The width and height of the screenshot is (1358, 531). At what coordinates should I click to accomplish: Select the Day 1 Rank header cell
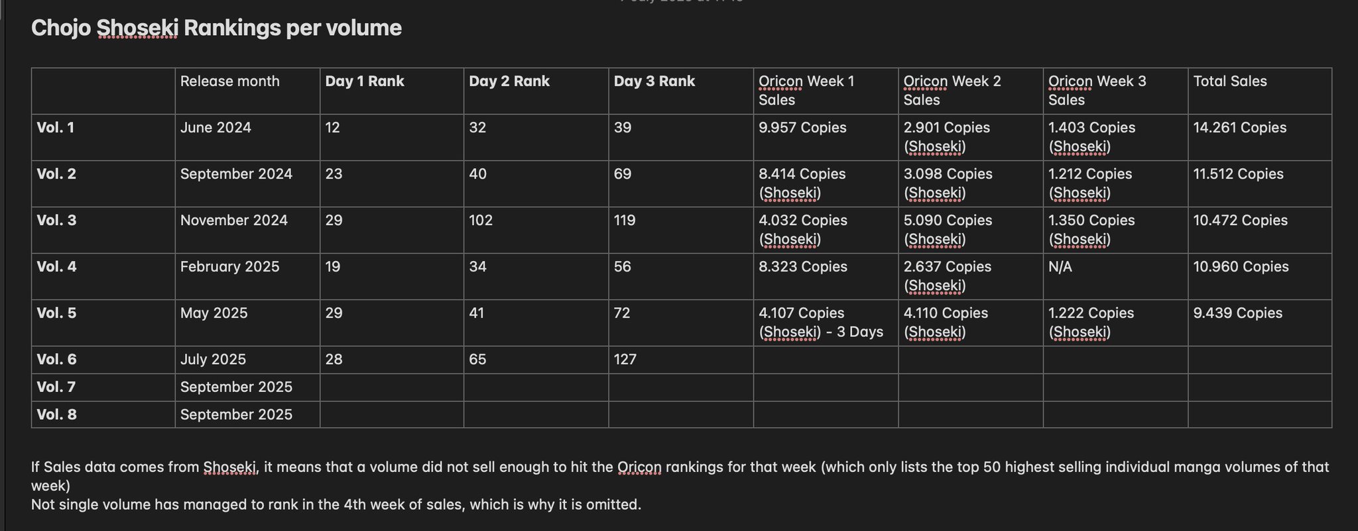click(392, 91)
